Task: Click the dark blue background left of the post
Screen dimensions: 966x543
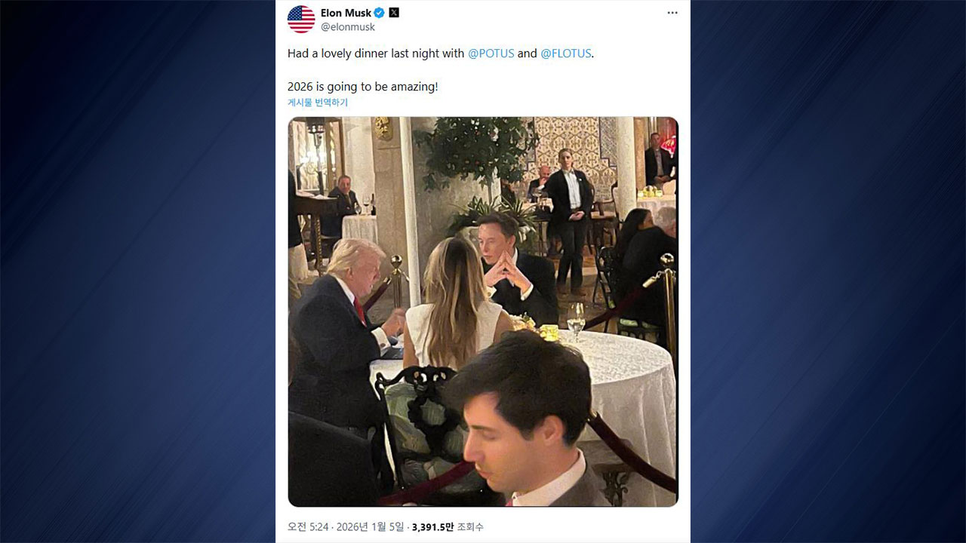Action: click(x=136, y=271)
